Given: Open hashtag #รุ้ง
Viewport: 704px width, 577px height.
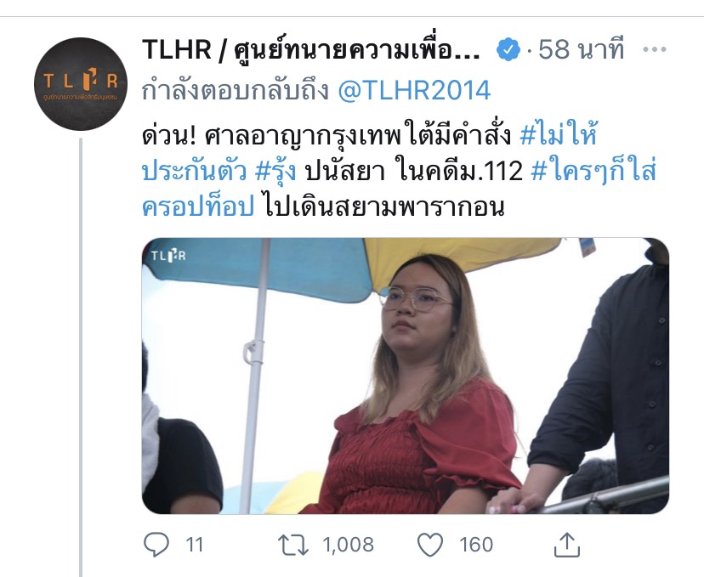Looking at the screenshot, I should (x=275, y=172).
